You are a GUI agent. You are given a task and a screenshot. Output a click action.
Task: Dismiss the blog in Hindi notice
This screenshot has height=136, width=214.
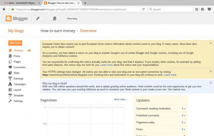(211, 83)
